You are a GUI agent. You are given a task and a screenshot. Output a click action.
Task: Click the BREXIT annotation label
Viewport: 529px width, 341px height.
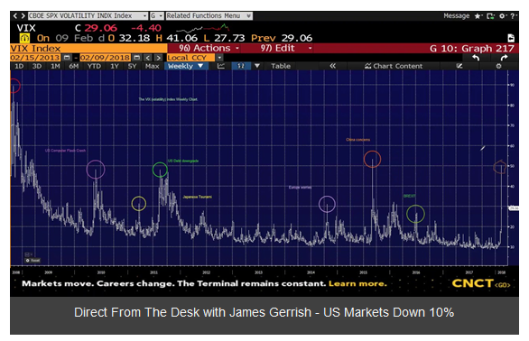coord(410,197)
